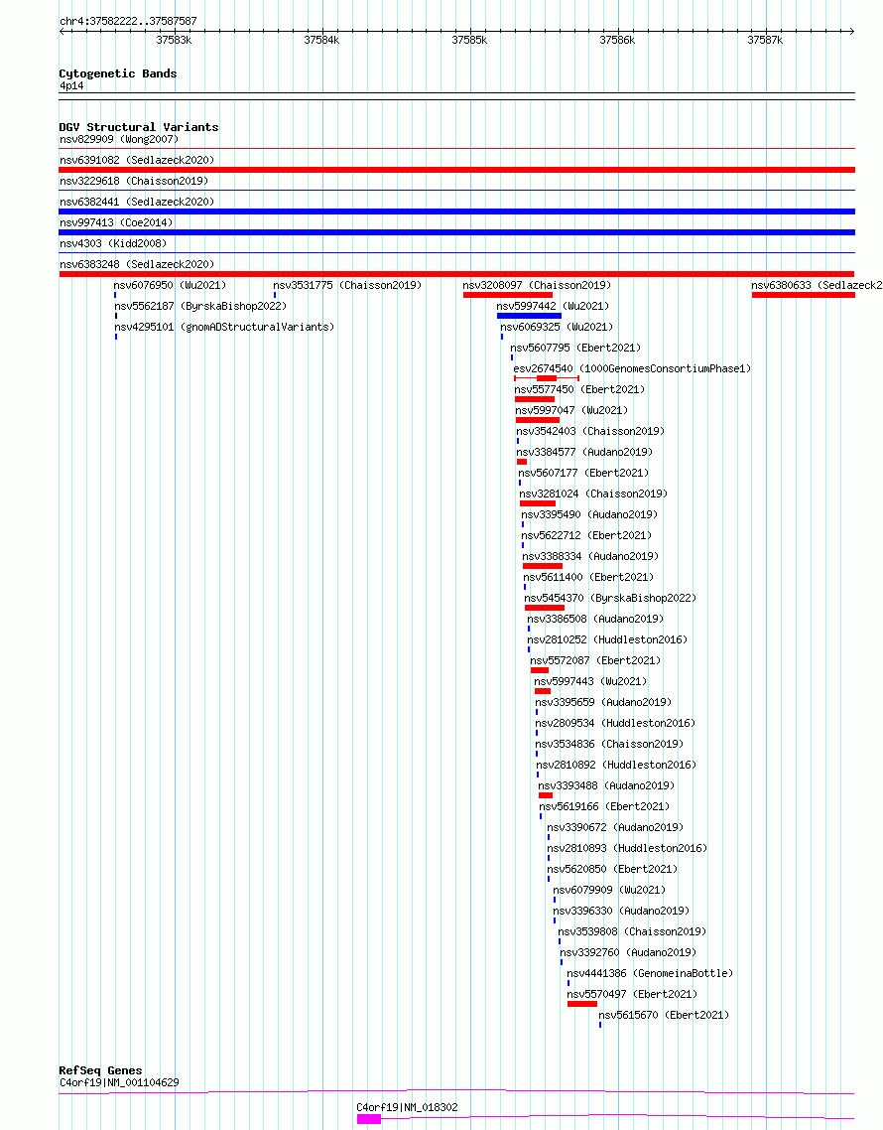Click the Cytogenetic Bands track title
This screenshot has height=1130, width=883.
tap(118, 73)
